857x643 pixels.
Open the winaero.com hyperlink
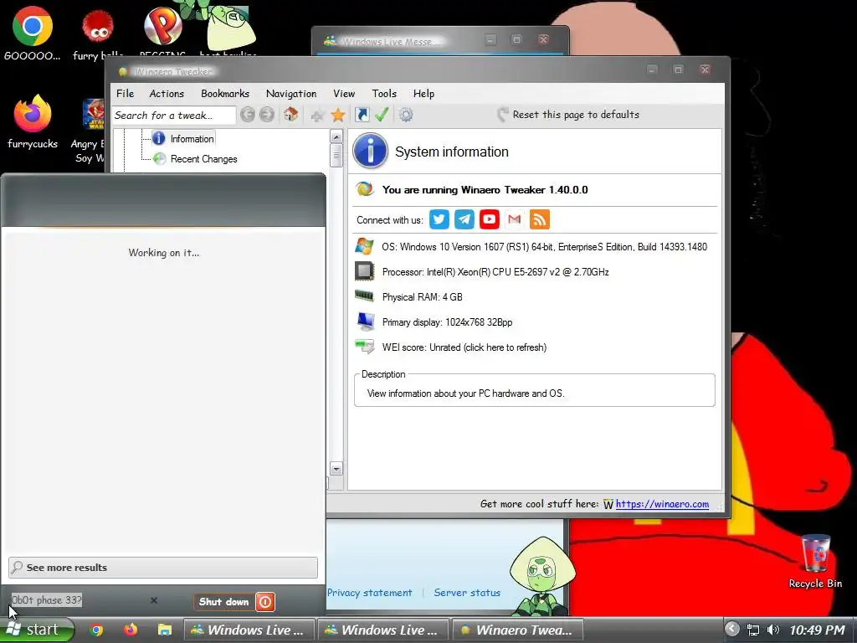[x=662, y=504]
